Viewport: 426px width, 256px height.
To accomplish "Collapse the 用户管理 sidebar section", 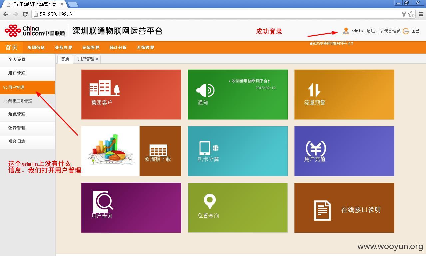I will [x=27, y=73].
